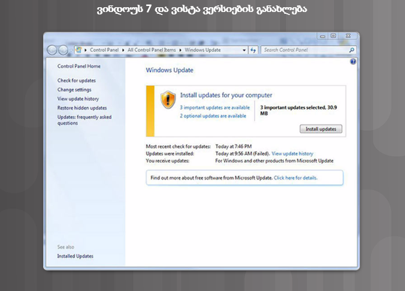Expand the address bar history dropdown arrow
Viewport: 405px width, 291px height.
pyautogui.click(x=243, y=50)
